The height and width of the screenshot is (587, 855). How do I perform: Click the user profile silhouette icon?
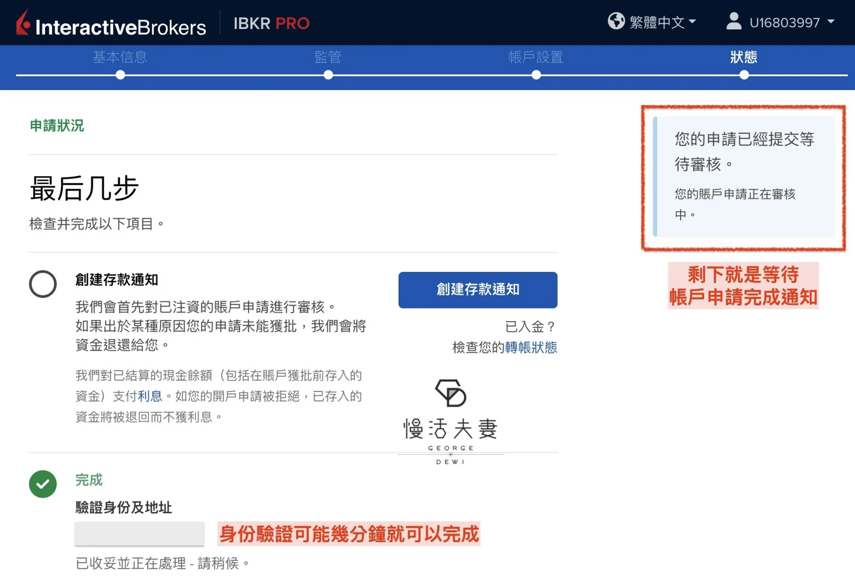coord(733,21)
